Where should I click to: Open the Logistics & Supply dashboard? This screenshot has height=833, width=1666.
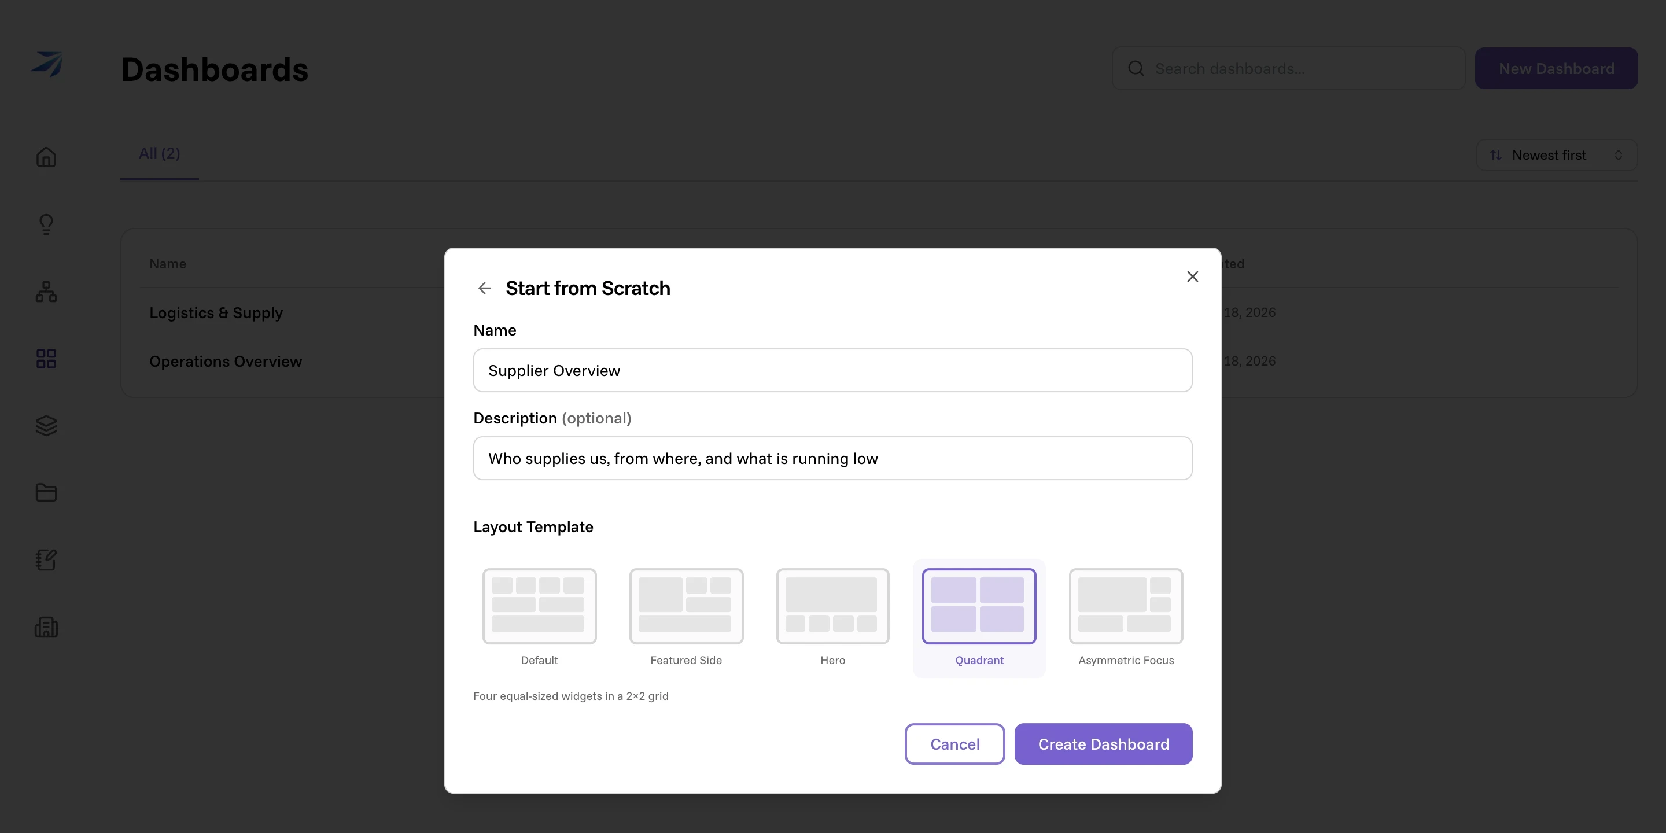216,313
